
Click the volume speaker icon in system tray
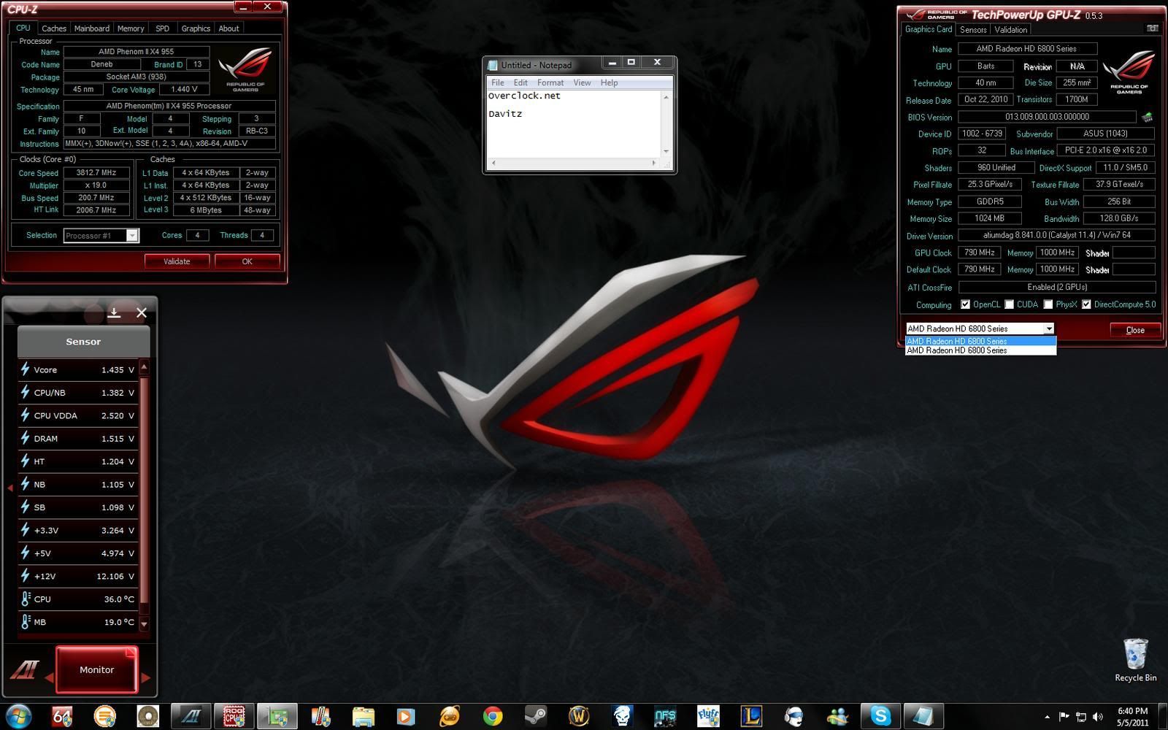click(x=1097, y=717)
